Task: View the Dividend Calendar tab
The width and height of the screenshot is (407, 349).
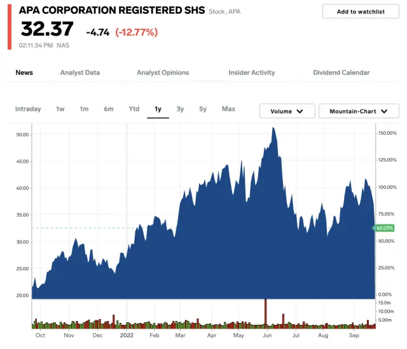Action: (x=341, y=72)
